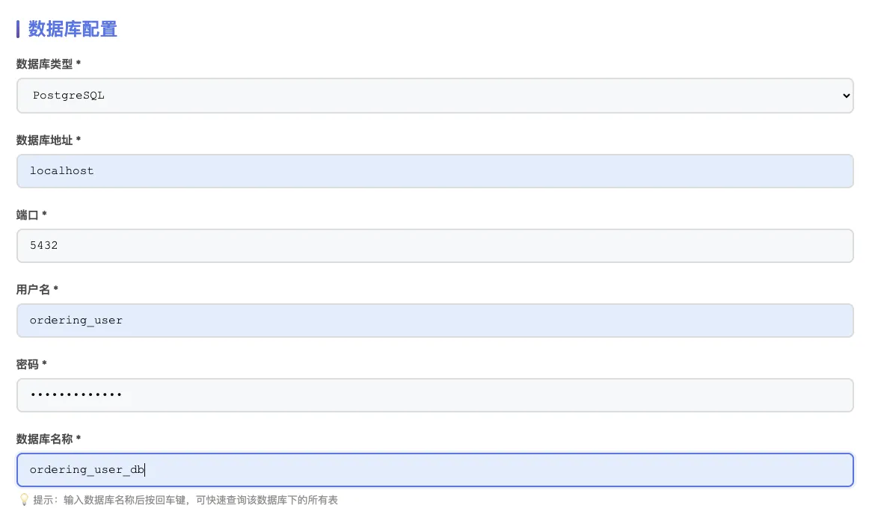The width and height of the screenshot is (878, 520).
Task: Click the lightbulb hint icon
Action: 24,500
